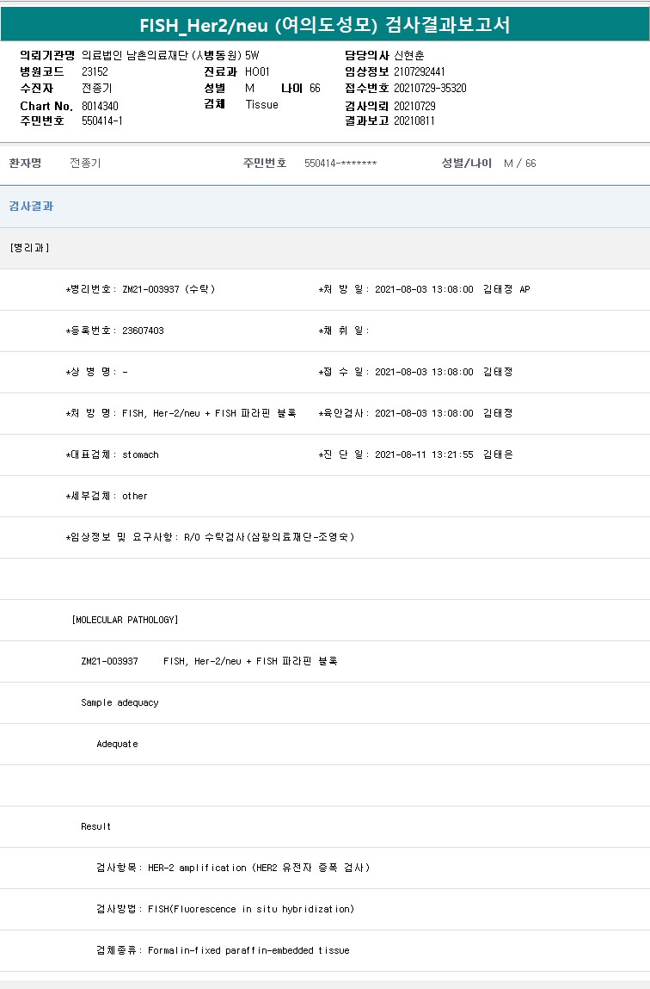650x989 pixels.
Task: Click the 진단일 timestamp 2021-08-11 13:21:55
Action: pos(424,454)
